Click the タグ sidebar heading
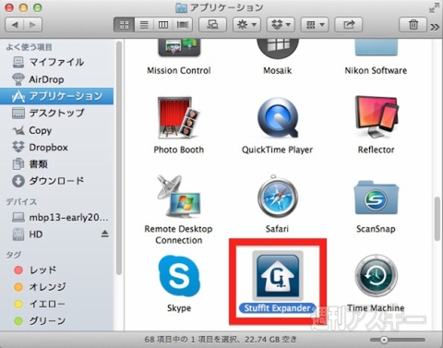 tap(14, 255)
